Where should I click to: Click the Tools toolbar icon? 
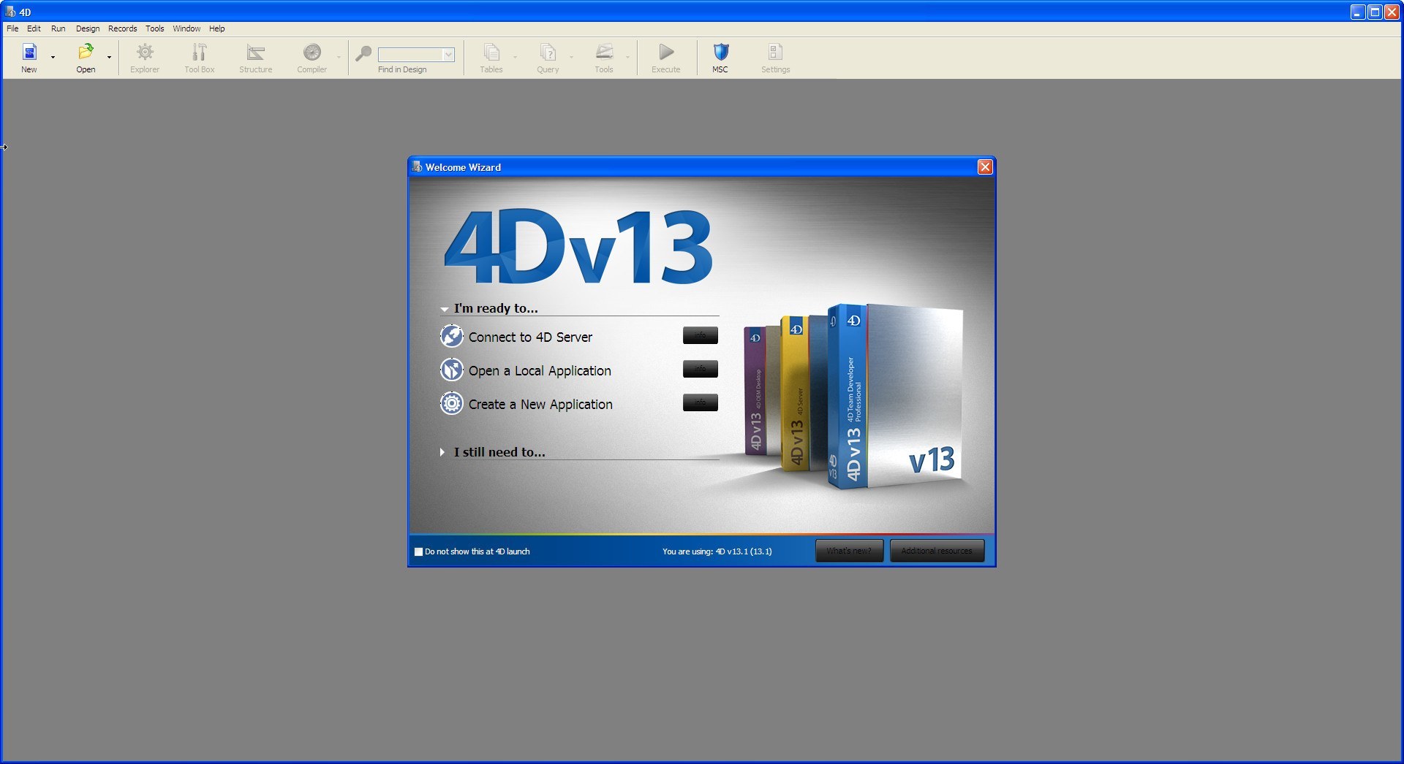[604, 52]
